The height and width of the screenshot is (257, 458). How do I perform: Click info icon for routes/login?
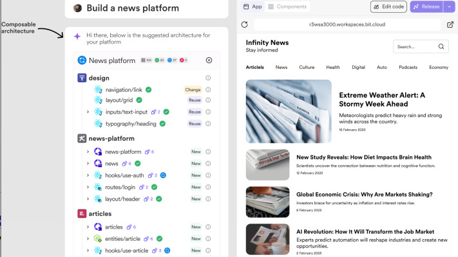click(x=208, y=187)
